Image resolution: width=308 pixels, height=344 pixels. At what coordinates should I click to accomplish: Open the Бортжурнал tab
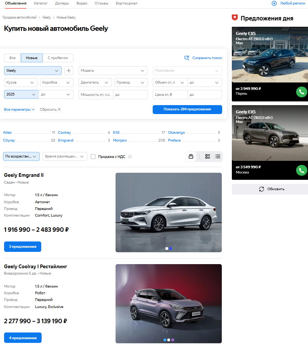127,3
